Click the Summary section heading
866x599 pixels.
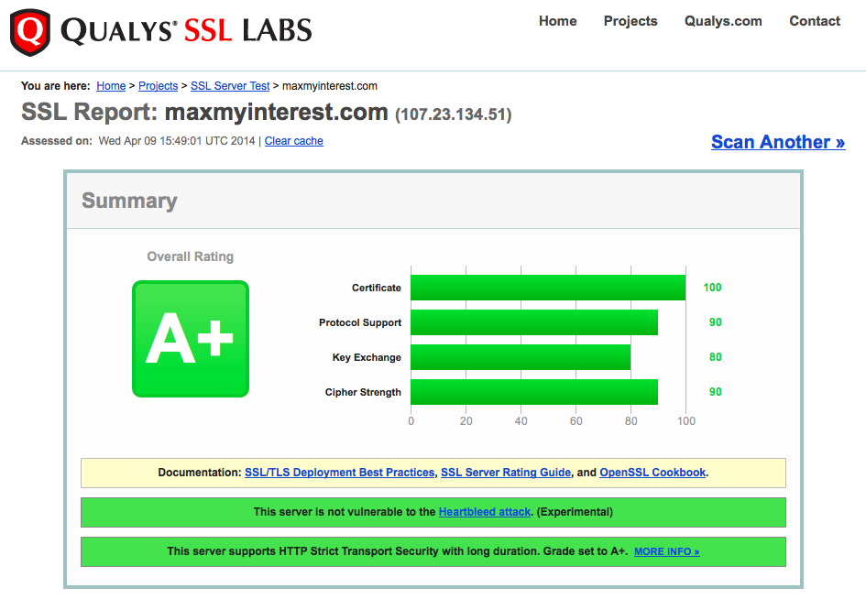pyautogui.click(x=129, y=201)
